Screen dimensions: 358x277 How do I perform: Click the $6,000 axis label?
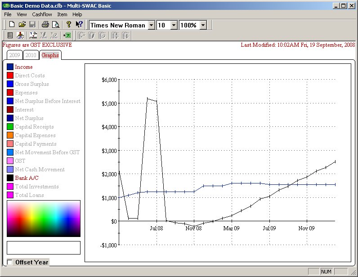[109, 80]
